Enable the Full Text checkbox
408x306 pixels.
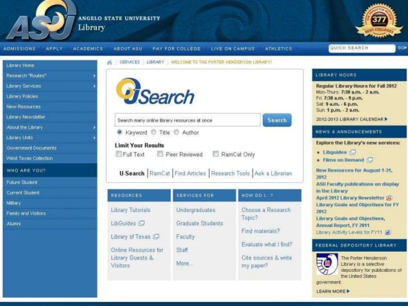[119, 154]
